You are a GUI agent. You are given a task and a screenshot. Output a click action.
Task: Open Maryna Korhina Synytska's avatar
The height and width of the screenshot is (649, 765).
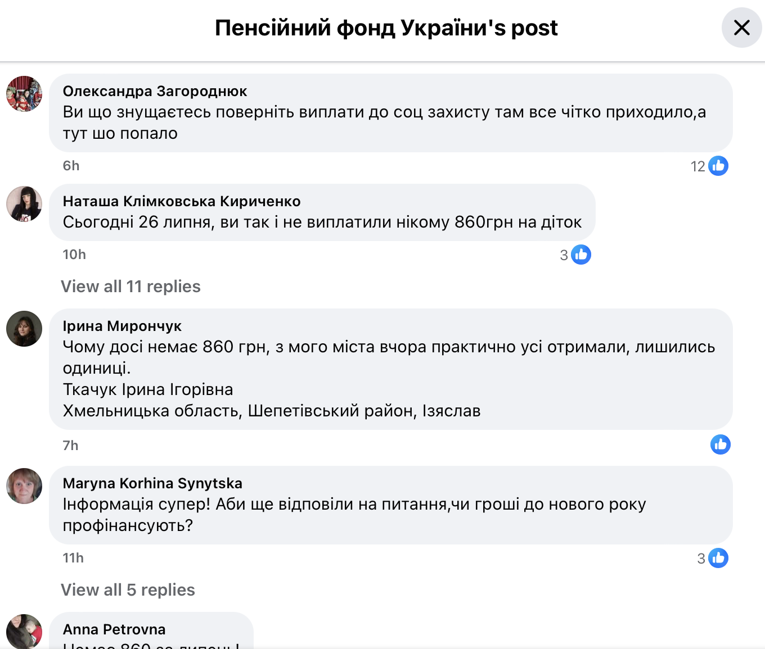[x=24, y=486]
